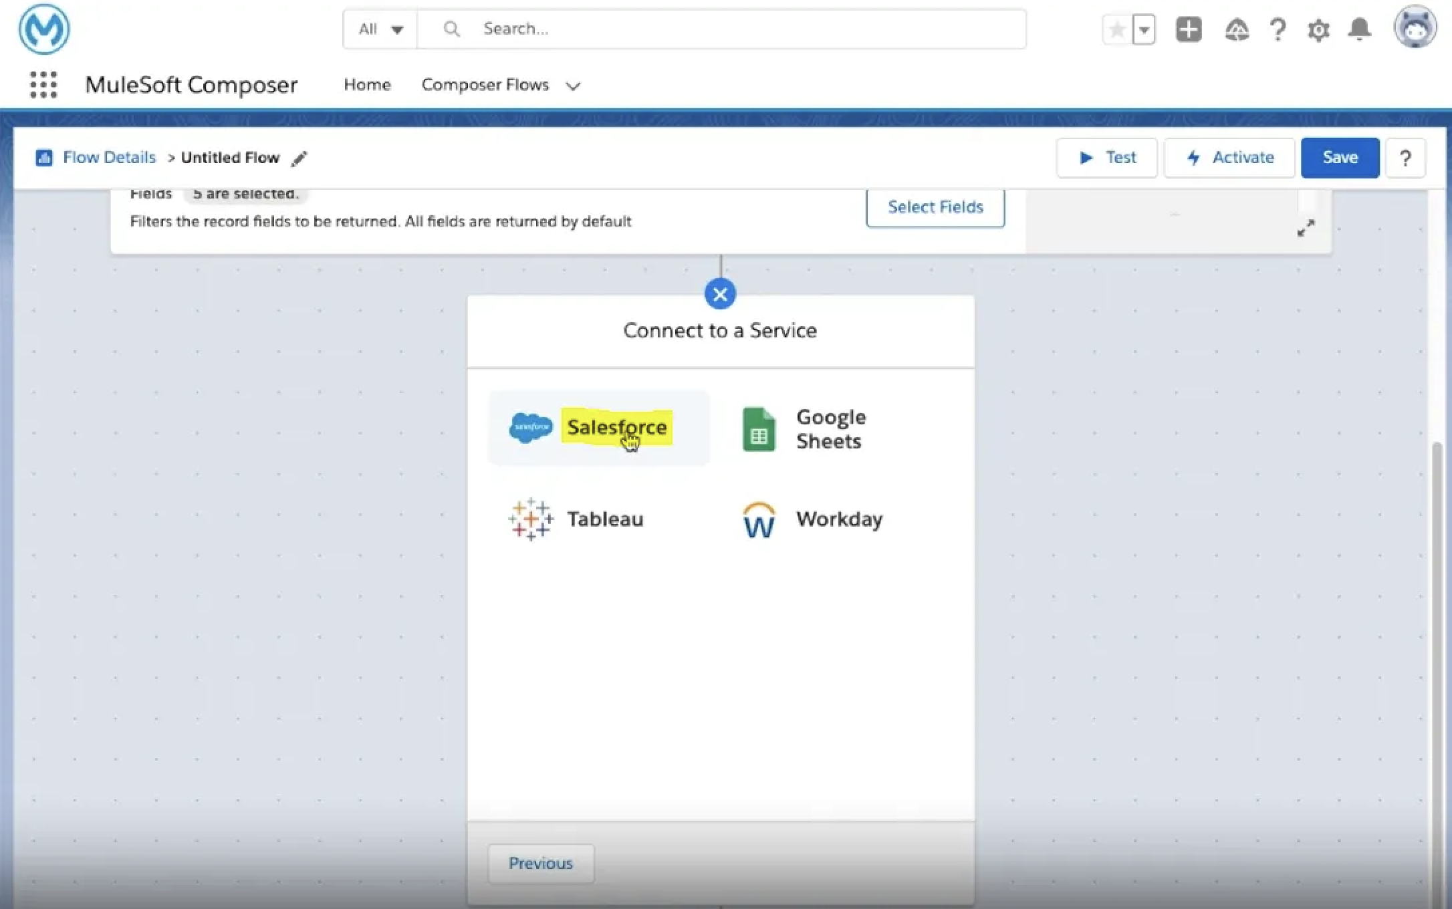The image size is (1452, 909).
Task: Click the '5 are selected.' badge
Action: (x=245, y=194)
